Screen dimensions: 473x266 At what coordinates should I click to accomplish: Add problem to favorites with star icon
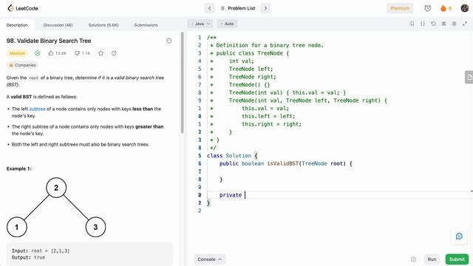click(101, 53)
